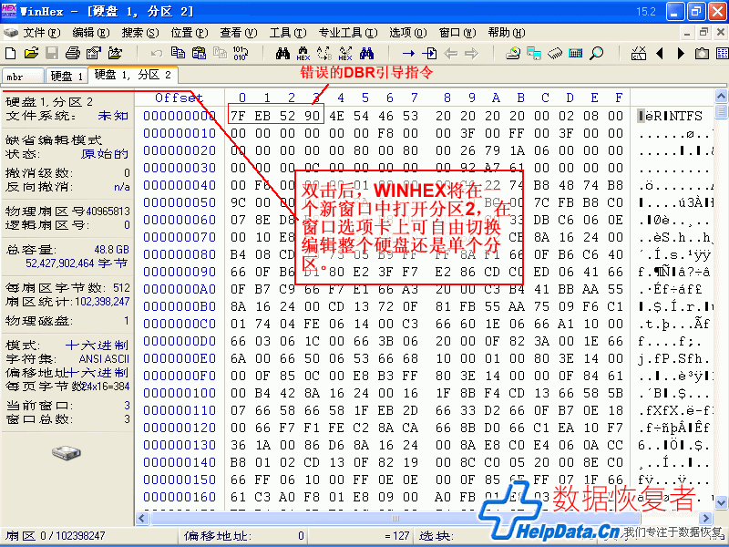
Task: Click horizontal scrollbar right arrow
Action: [706, 518]
